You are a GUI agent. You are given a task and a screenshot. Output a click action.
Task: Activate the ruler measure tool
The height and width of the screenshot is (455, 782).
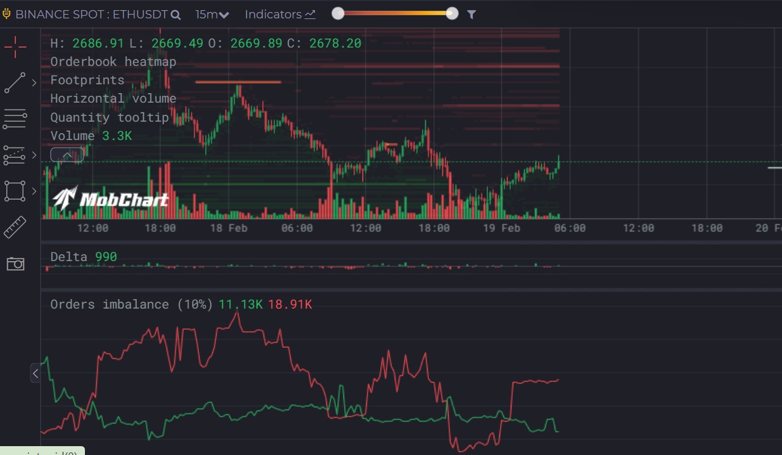click(x=15, y=227)
